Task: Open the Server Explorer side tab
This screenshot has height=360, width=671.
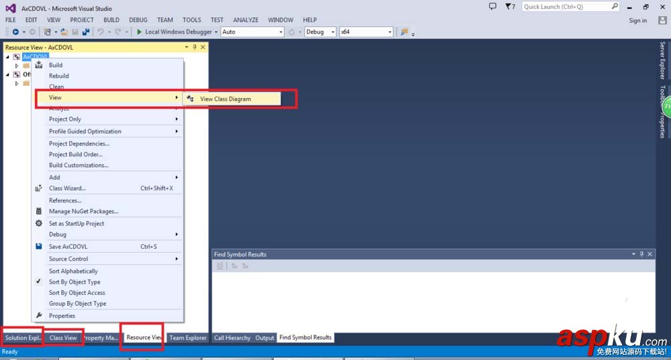Action: pyautogui.click(x=662, y=60)
